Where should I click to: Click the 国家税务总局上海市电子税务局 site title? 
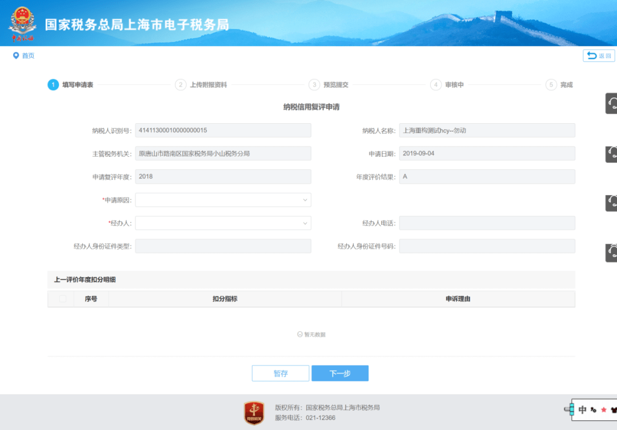pos(137,25)
